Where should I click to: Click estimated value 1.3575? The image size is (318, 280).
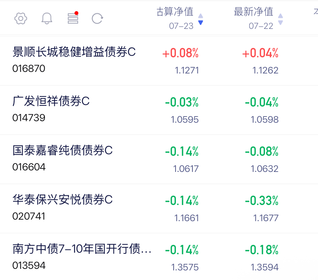(x=185, y=267)
